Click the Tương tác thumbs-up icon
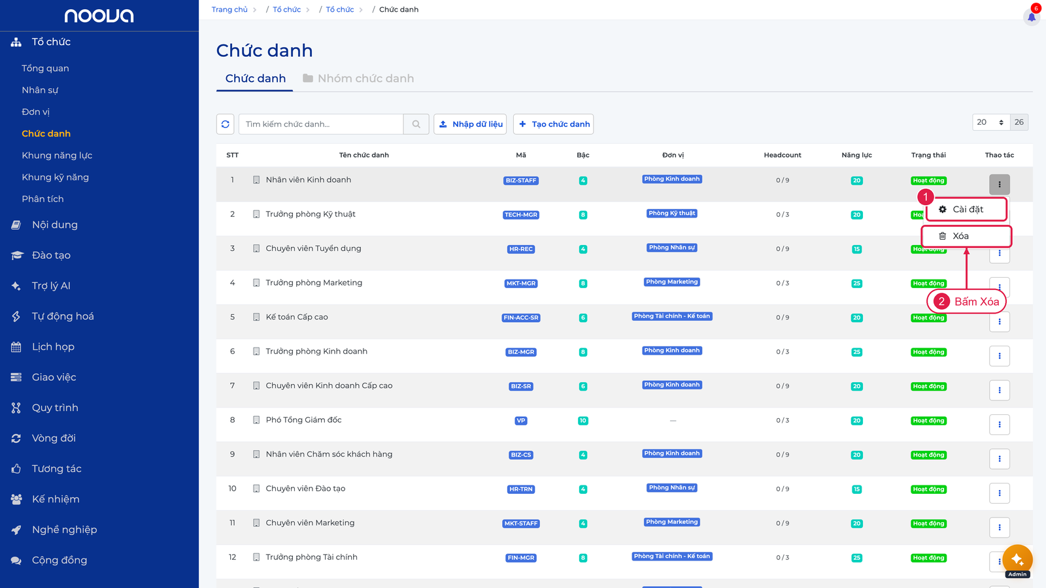The image size is (1046, 588). tap(16, 468)
